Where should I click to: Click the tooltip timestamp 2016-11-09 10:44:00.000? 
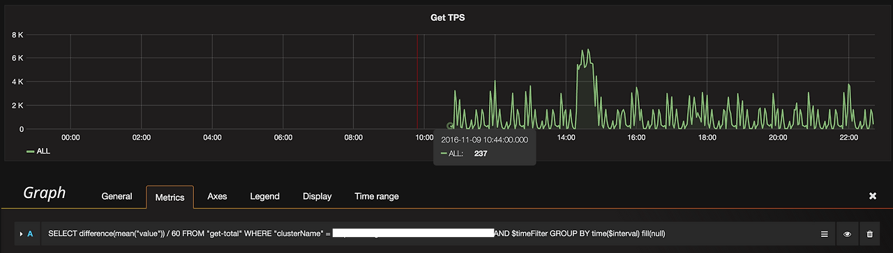pos(485,140)
